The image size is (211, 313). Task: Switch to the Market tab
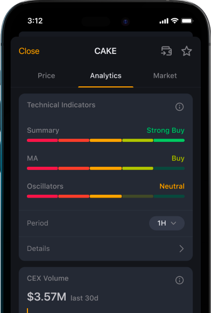coord(165,76)
